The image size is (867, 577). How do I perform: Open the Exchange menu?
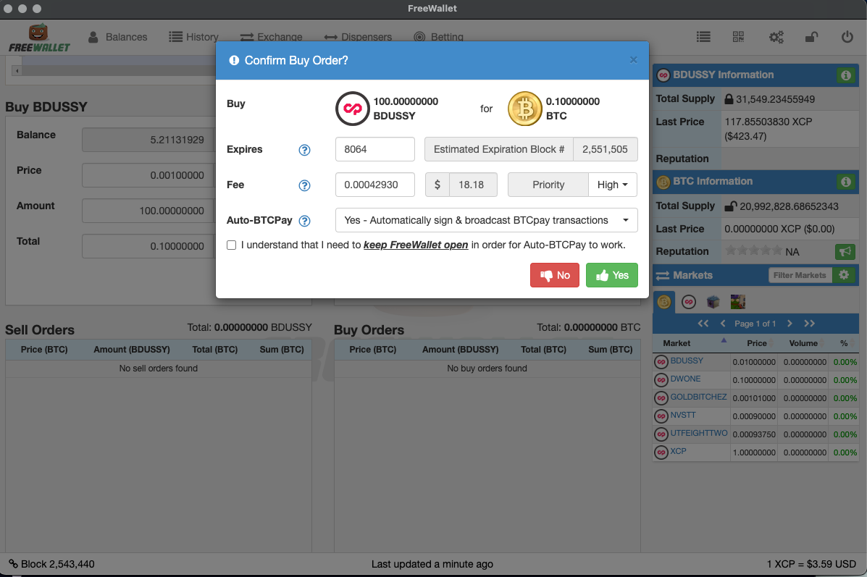pos(271,37)
